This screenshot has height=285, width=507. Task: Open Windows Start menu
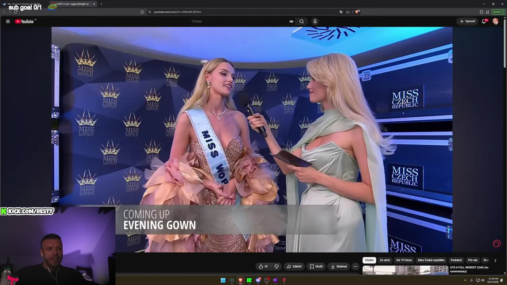tap(223, 280)
